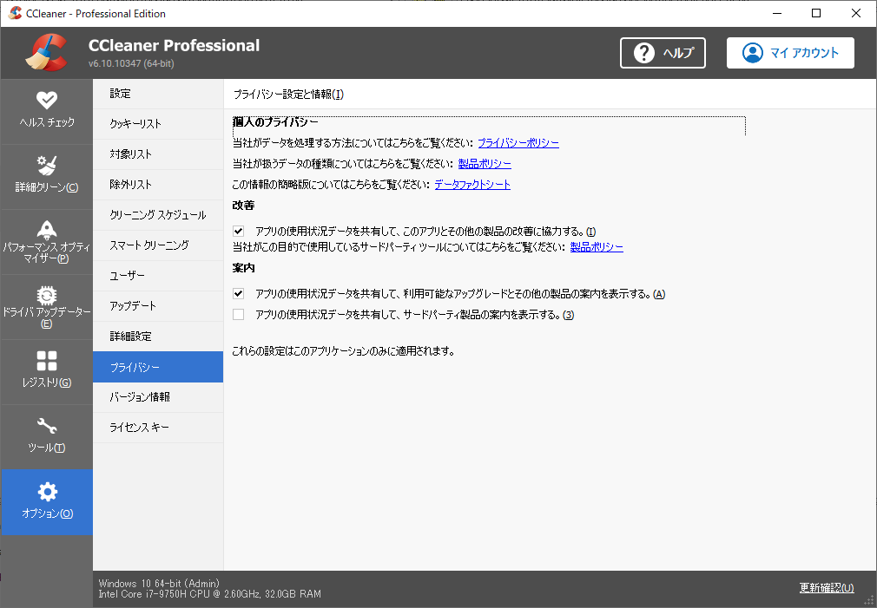Screen dimensions: 877x608
Task: Open the データファクトシート link
Action: 472,185
